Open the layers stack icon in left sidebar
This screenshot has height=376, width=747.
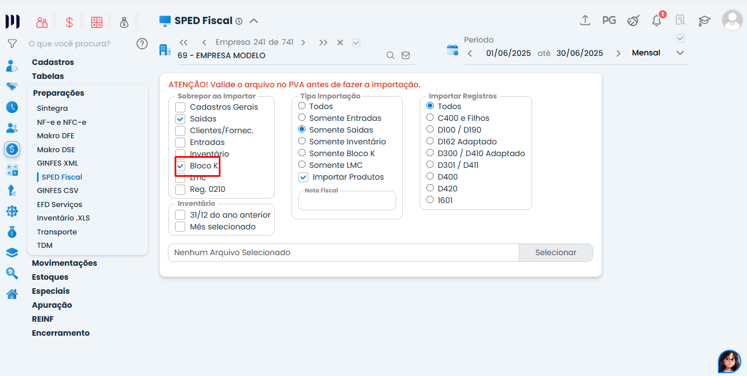[x=12, y=252]
